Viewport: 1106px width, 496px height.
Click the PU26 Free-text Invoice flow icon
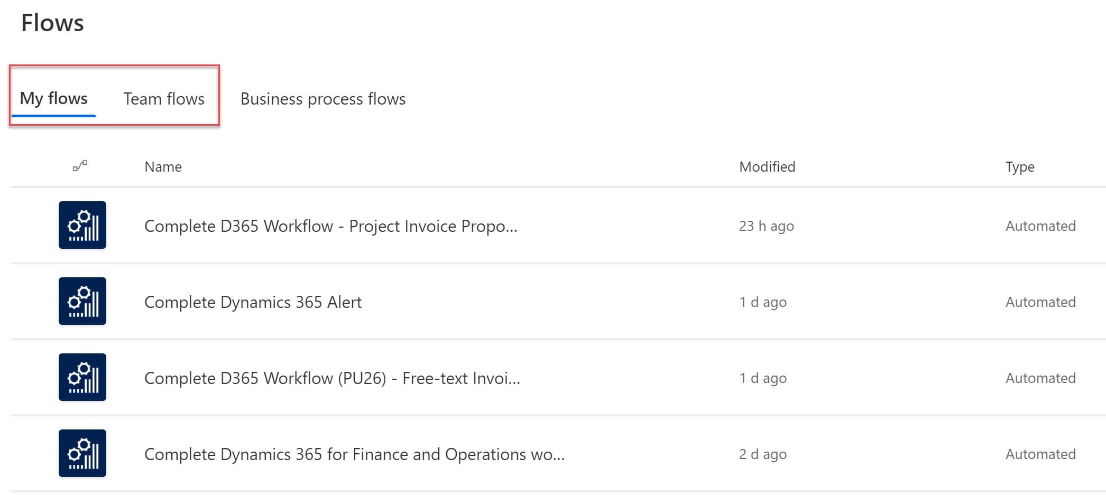[x=82, y=377]
